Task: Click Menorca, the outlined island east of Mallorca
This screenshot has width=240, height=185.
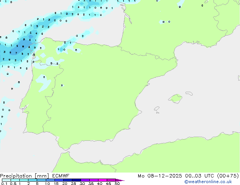Action: [x=189, y=93]
